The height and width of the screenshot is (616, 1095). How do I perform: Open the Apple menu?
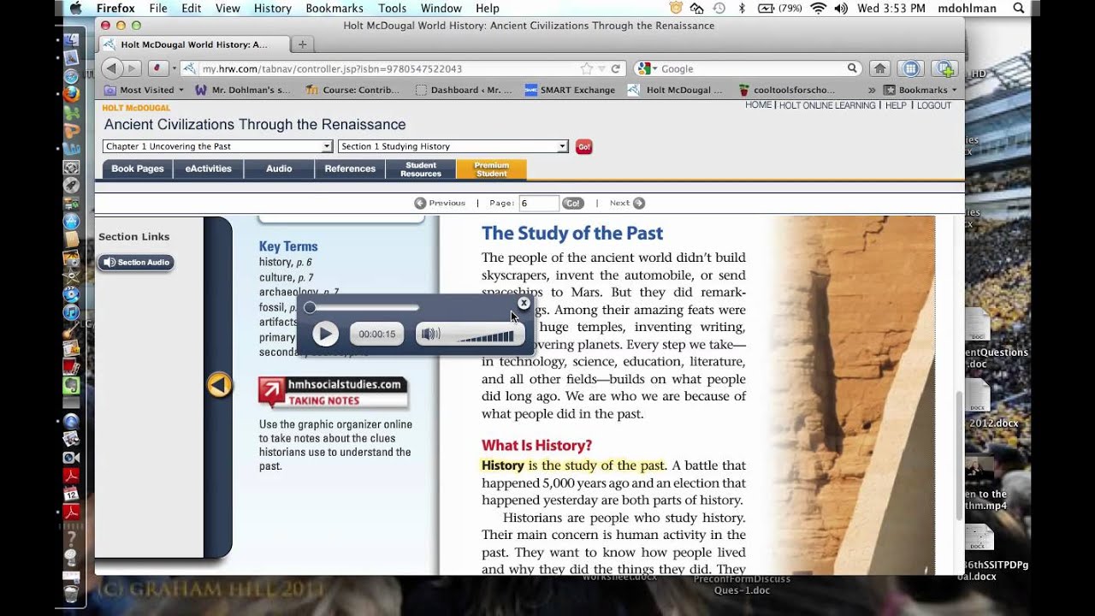pyautogui.click(x=75, y=8)
